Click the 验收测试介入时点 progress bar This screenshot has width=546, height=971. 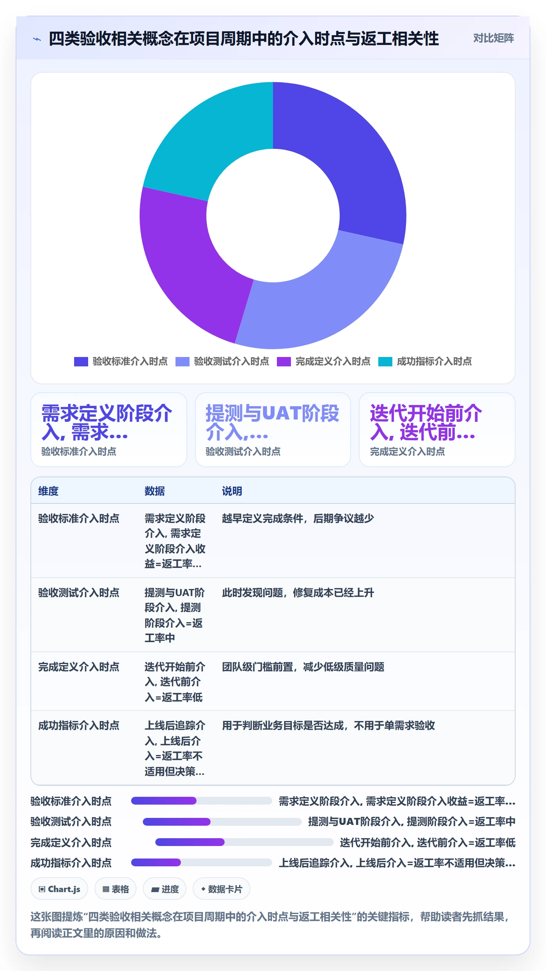click(222, 822)
